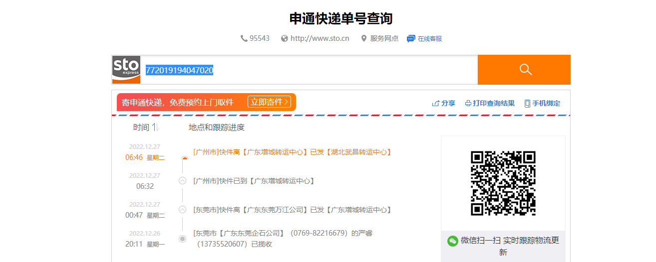
Task: Click the 20:11 星期一 timestamp
Action: pos(145,244)
